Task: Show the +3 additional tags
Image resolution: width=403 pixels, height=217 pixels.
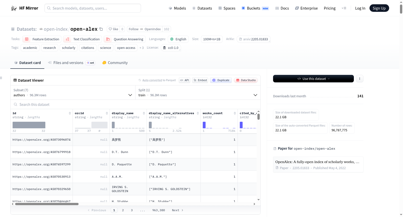Action: pos(142,48)
